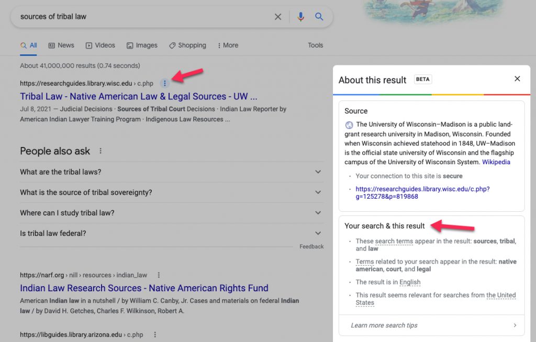Click the 'Source' card heading
536x342 pixels.
click(356, 111)
